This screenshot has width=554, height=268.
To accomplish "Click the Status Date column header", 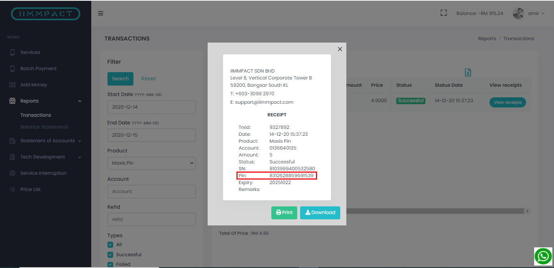I will [449, 85].
